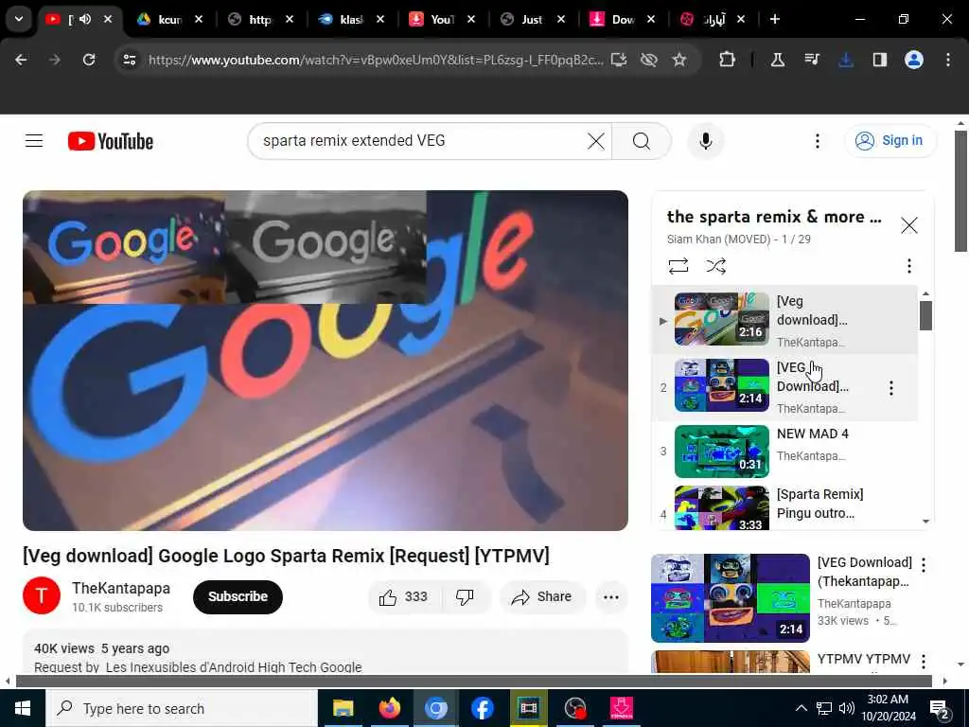Mute audio icon on YouTube tab

point(85,19)
